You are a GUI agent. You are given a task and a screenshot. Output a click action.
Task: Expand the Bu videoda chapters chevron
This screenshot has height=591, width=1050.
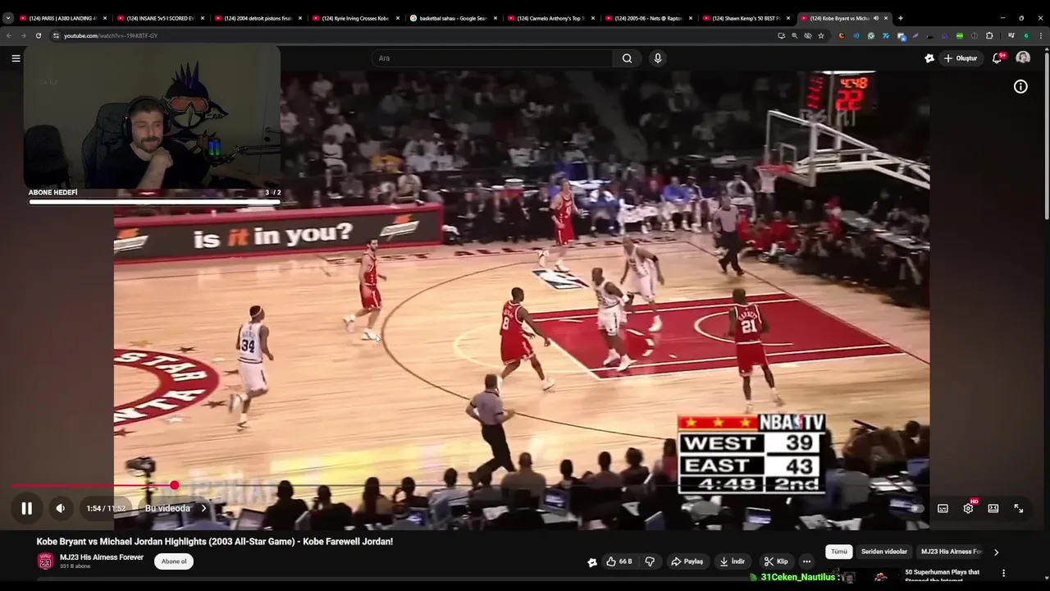click(203, 508)
